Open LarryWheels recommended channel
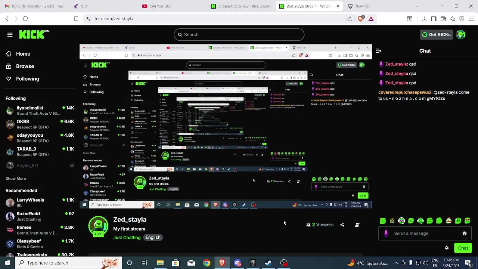478x269 pixels. (x=40, y=202)
